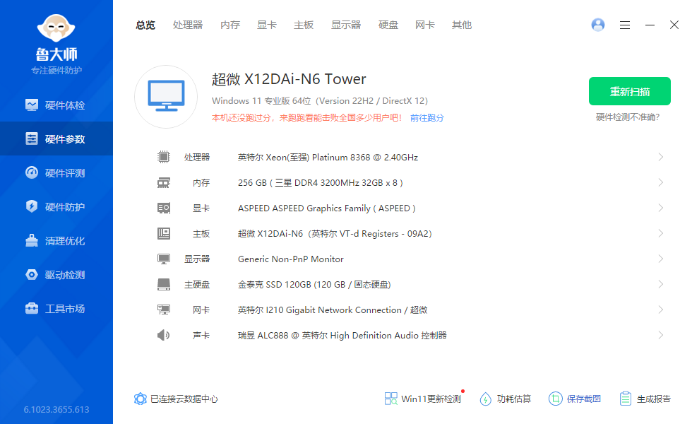Switch to the 显卡 tab
The image size is (692, 424).
pos(267,25)
